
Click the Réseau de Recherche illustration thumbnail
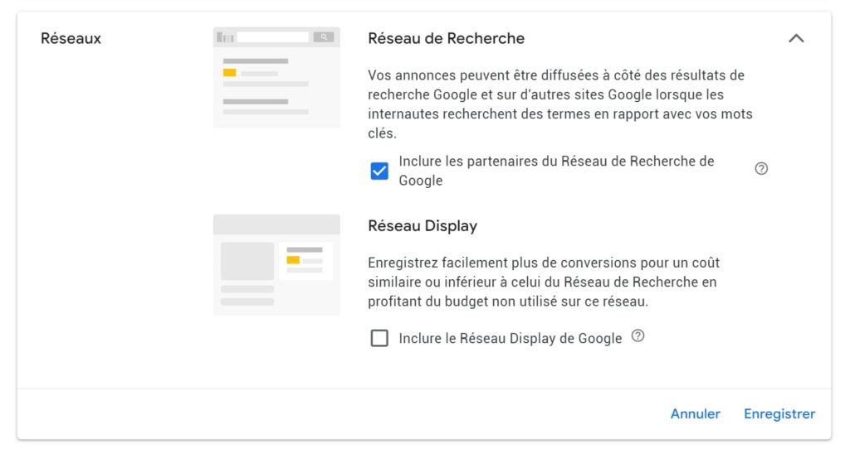276,77
